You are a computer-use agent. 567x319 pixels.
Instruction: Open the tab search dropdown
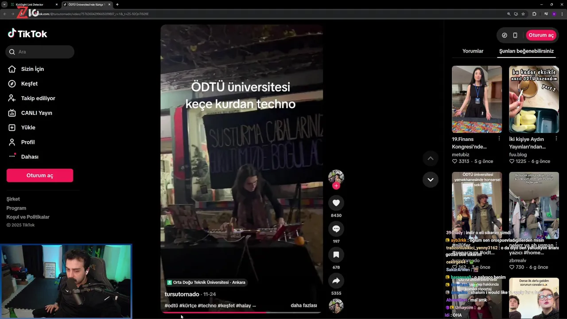click(x=4, y=4)
